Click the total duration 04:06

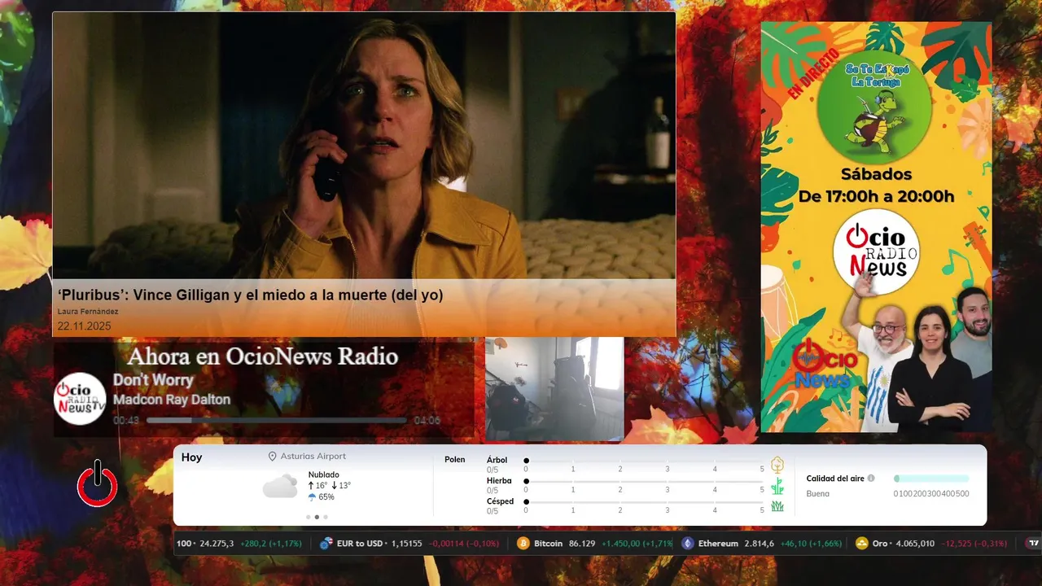(427, 421)
